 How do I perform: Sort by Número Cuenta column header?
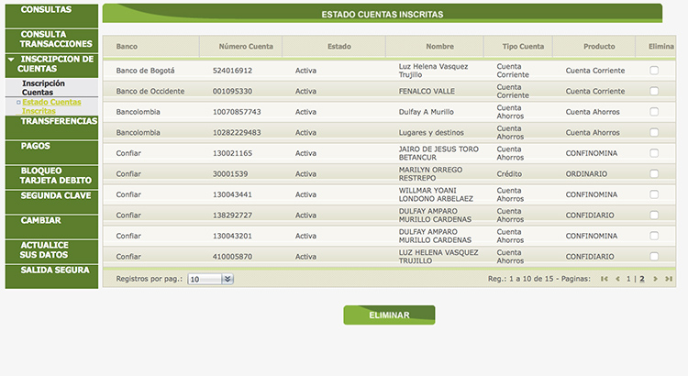point(246,47)
